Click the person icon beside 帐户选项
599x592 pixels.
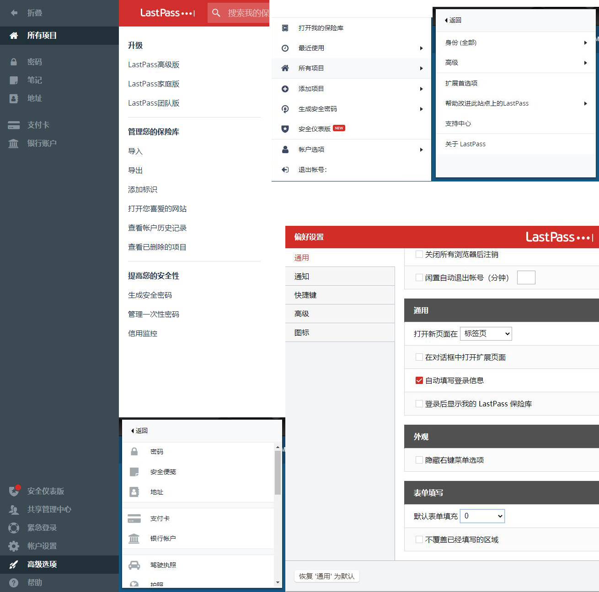click(285, 149)
